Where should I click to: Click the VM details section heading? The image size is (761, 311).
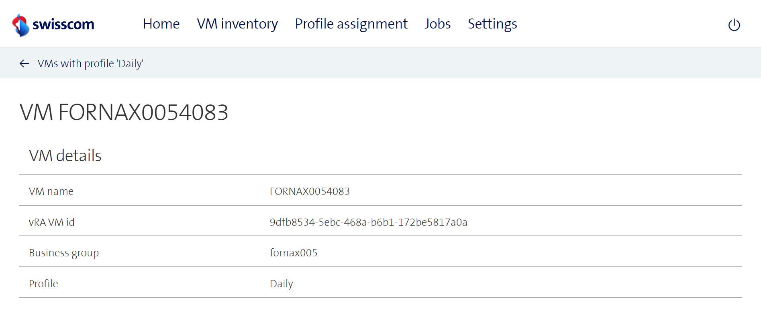65,155
